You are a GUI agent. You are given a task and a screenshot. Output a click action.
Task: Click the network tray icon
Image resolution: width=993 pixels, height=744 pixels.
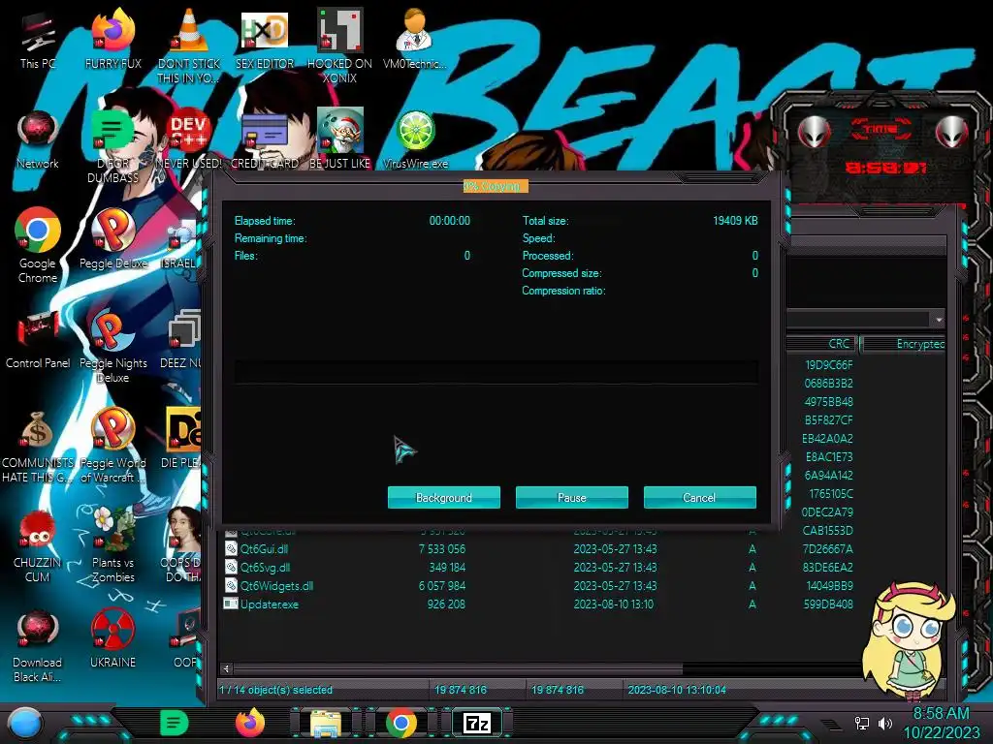[862, 723]
